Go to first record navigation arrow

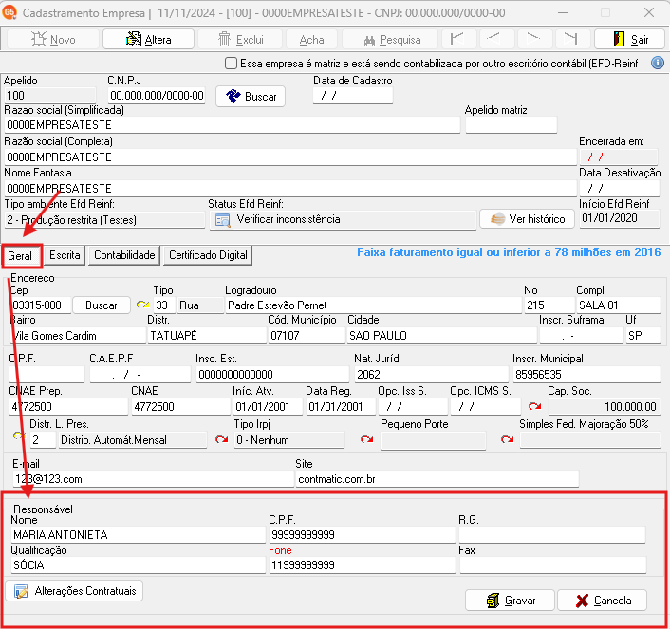coord(458,39)
